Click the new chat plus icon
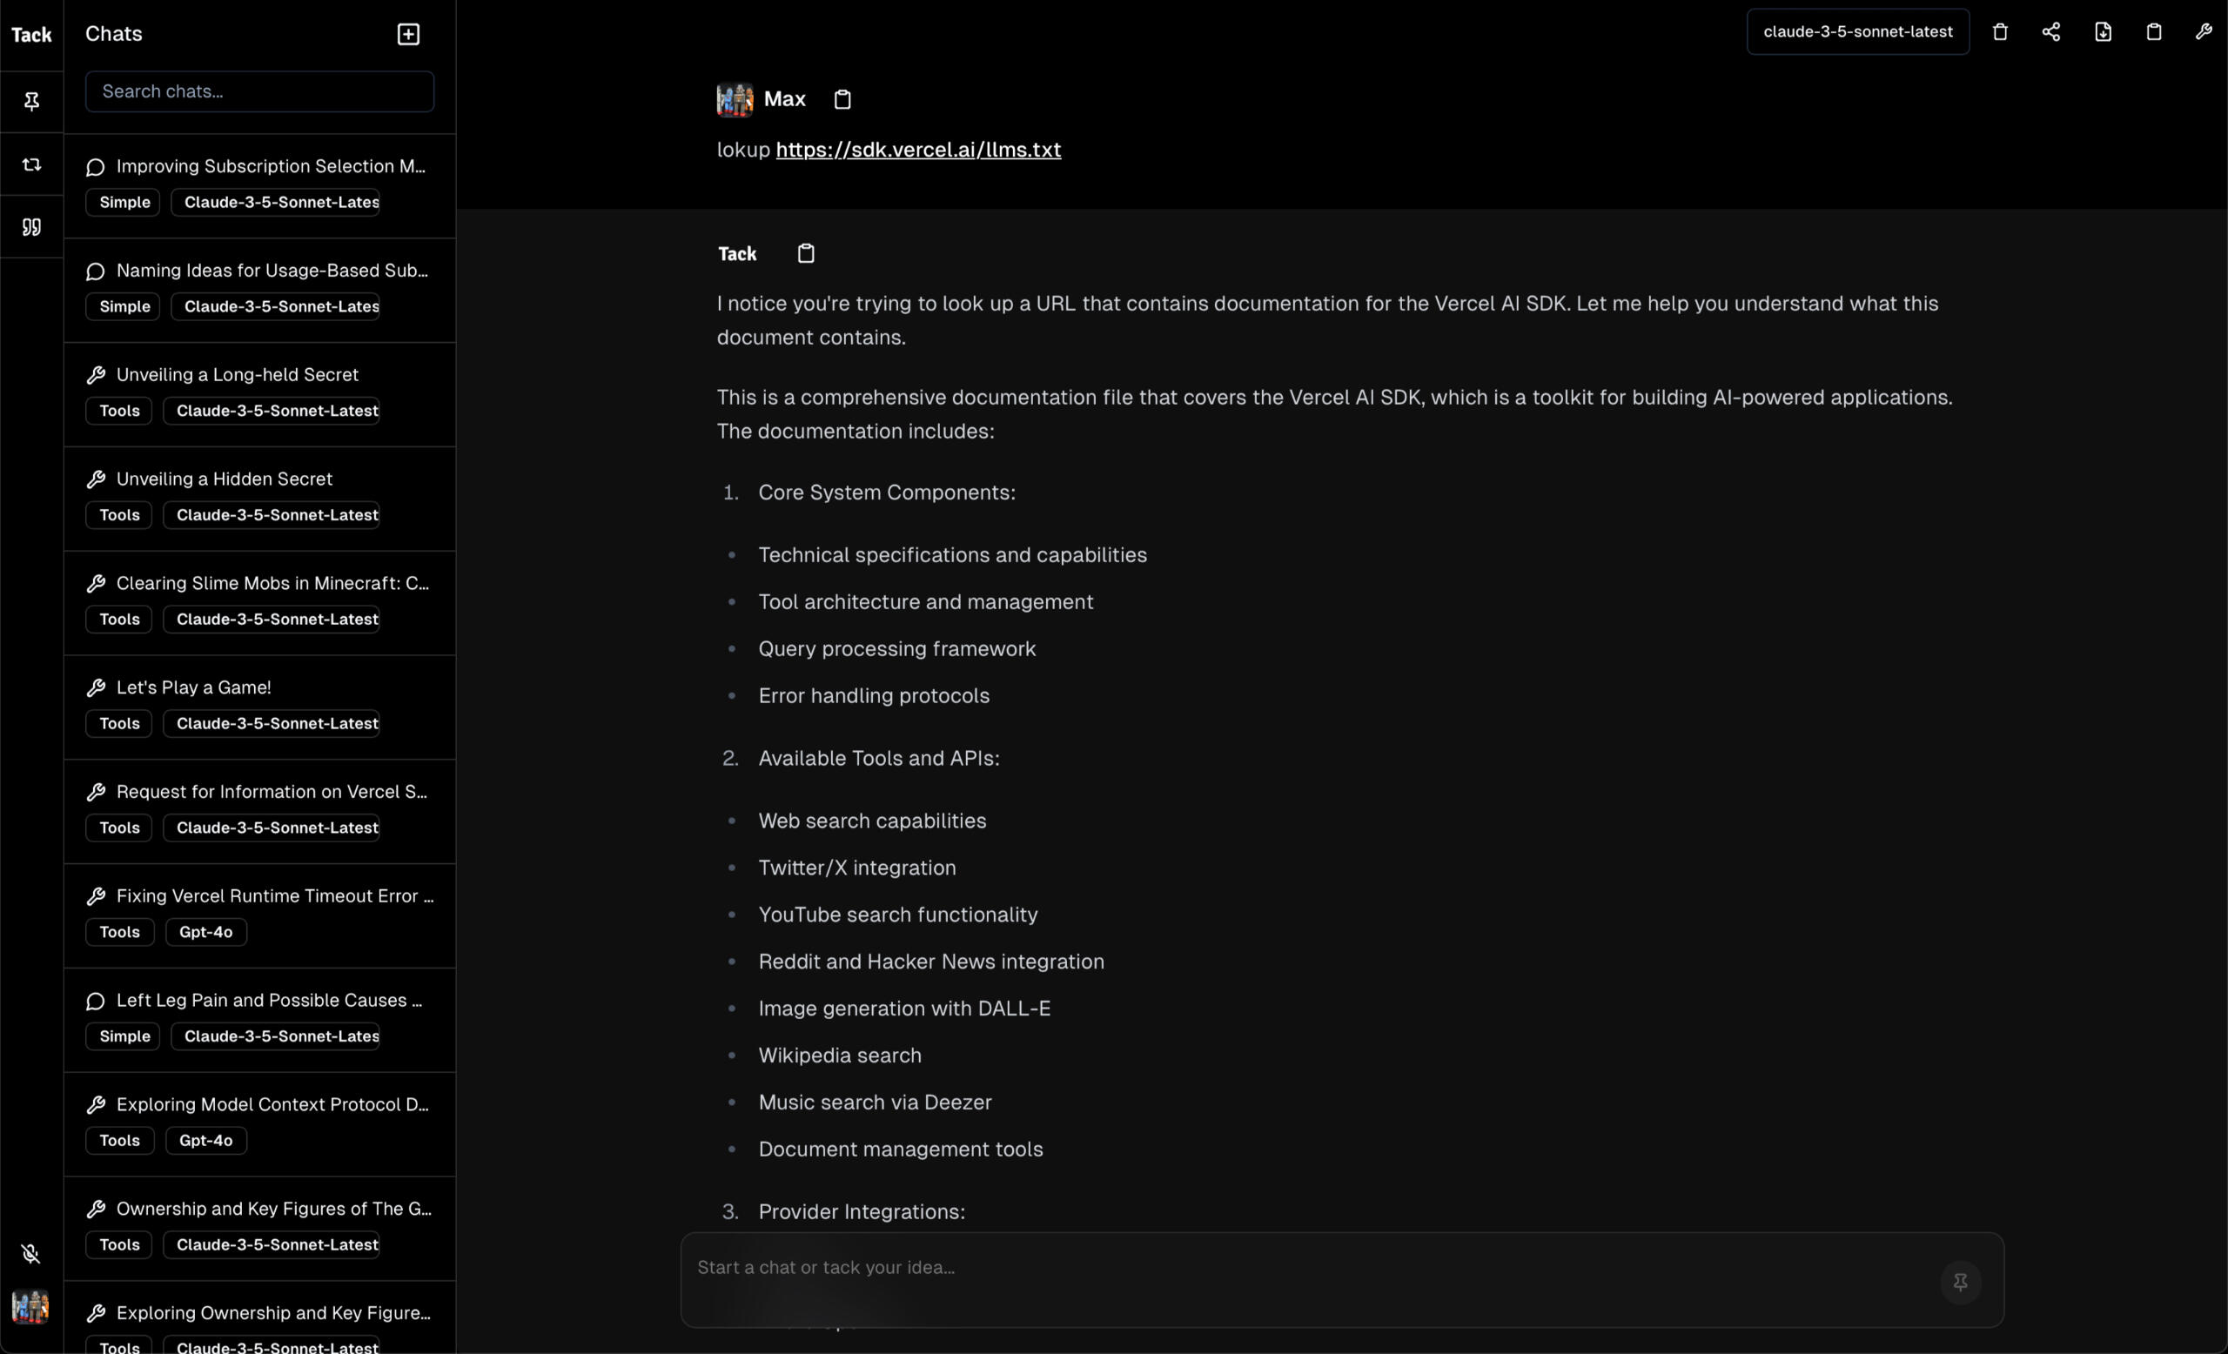The height and width of the screenshot is (1354, 2228). point(409,34)
